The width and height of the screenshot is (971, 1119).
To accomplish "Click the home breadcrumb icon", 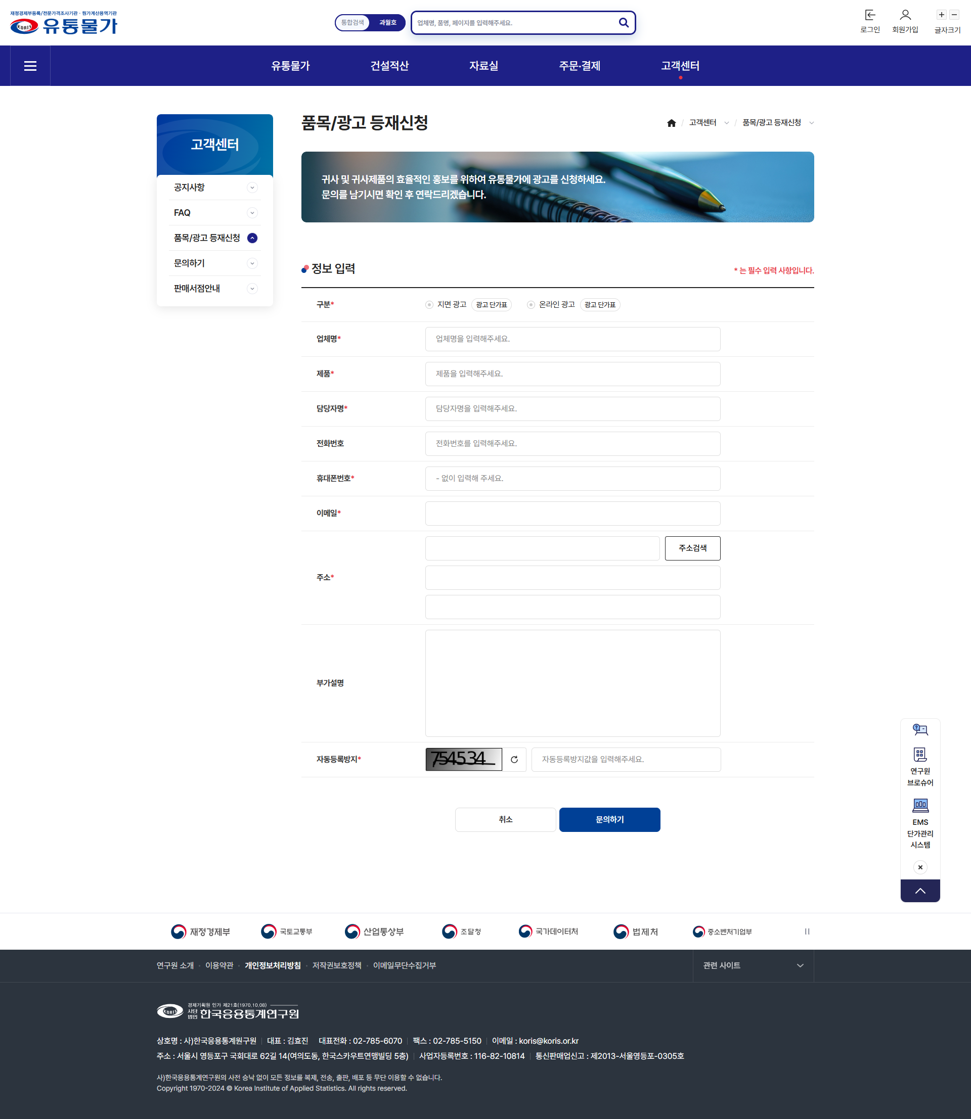I will coord(672,123).
